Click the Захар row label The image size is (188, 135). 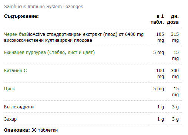click(10, 119)
